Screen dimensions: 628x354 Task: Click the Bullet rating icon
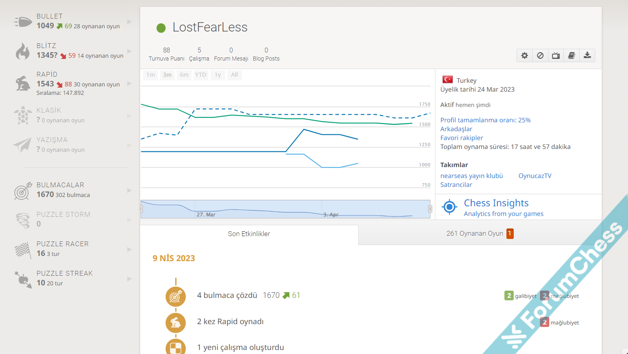pos(23,21)
